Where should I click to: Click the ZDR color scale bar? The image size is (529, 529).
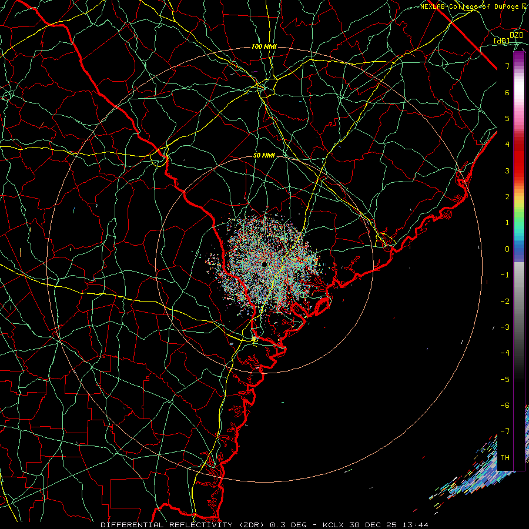pyautogui.click(x=519, y=261)
